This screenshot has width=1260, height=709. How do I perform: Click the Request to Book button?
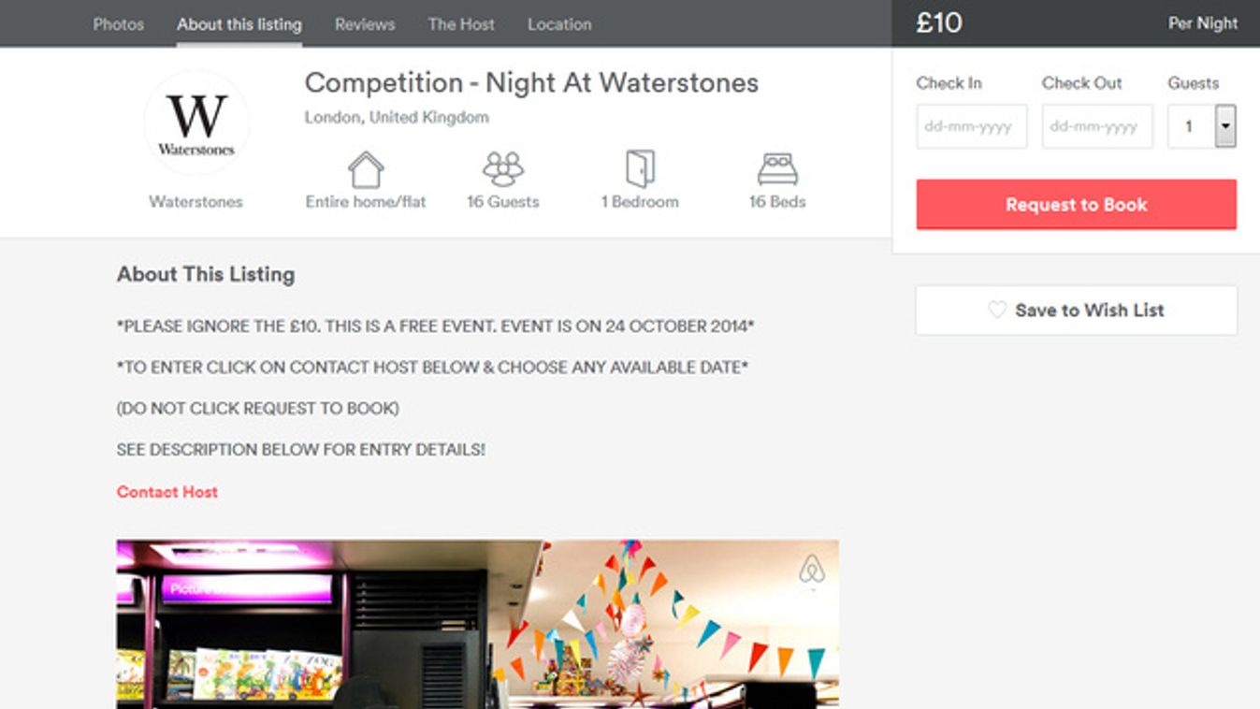pyautogui.click(x=1077, y=205)
